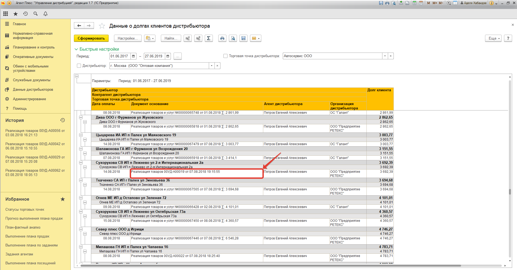Click the sum (Σ) toolbar button
Screen dimensions: 517x270
click(x=209, y=38)
